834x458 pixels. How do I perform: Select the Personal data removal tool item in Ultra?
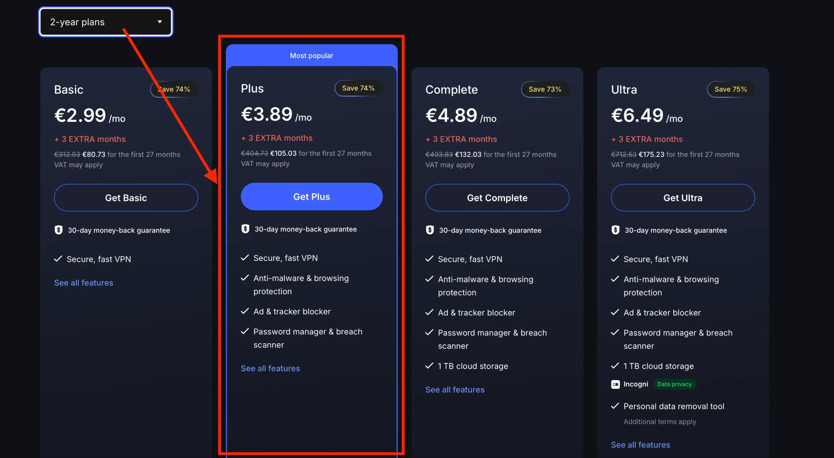click(x=674, y=406)
